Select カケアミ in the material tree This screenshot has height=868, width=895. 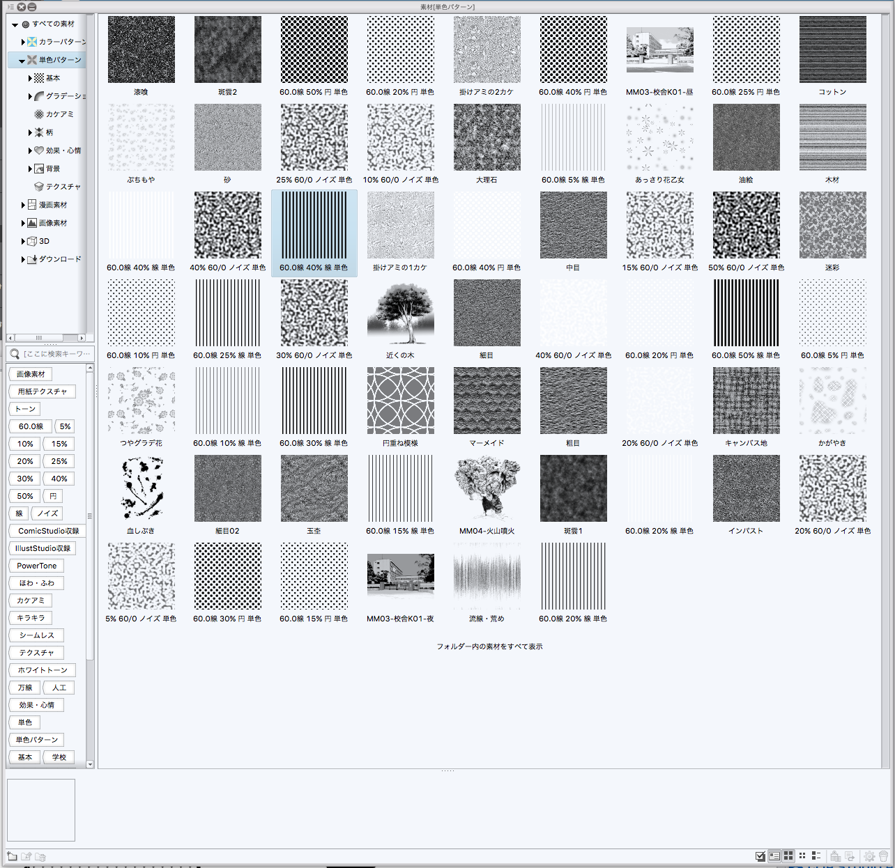pyautogui.click(x=59, y=114)
